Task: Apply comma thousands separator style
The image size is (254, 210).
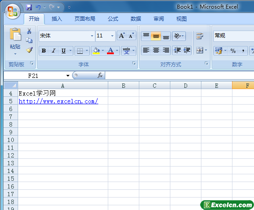Action: 243,51
